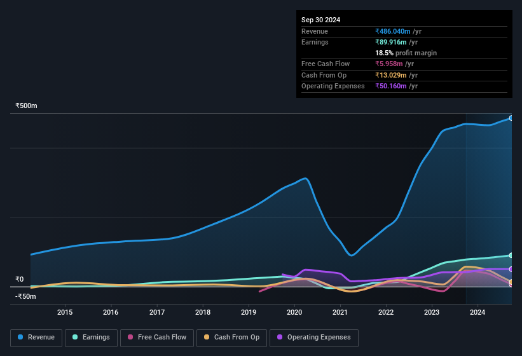Toggle the Operating Expenses legend button
Screen dimensions: 522x356
[x=314, y=338]
